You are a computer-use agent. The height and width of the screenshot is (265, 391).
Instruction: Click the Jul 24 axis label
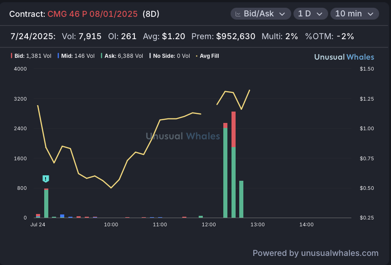tap(38, 224)
